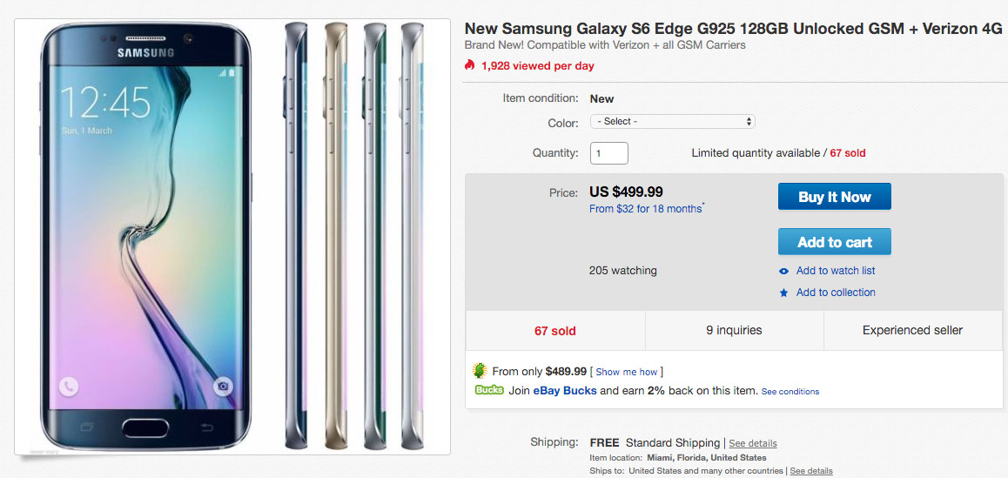Click the Quantity input field
Screen dimensions: 1008x478
609,153
